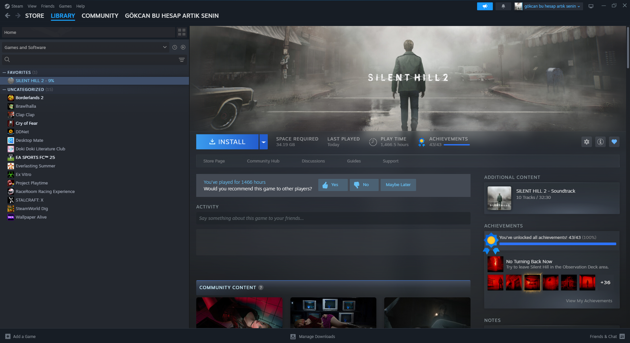The height and width of the screenshot is (343, 630).
Task: Open the Games and Software dropdown
Action: 85,47
